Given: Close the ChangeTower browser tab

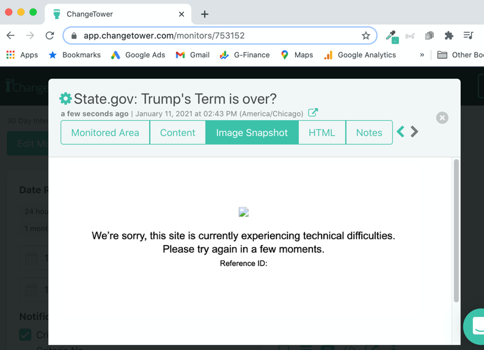Looking at the screenshot, I should click(182, 14).
